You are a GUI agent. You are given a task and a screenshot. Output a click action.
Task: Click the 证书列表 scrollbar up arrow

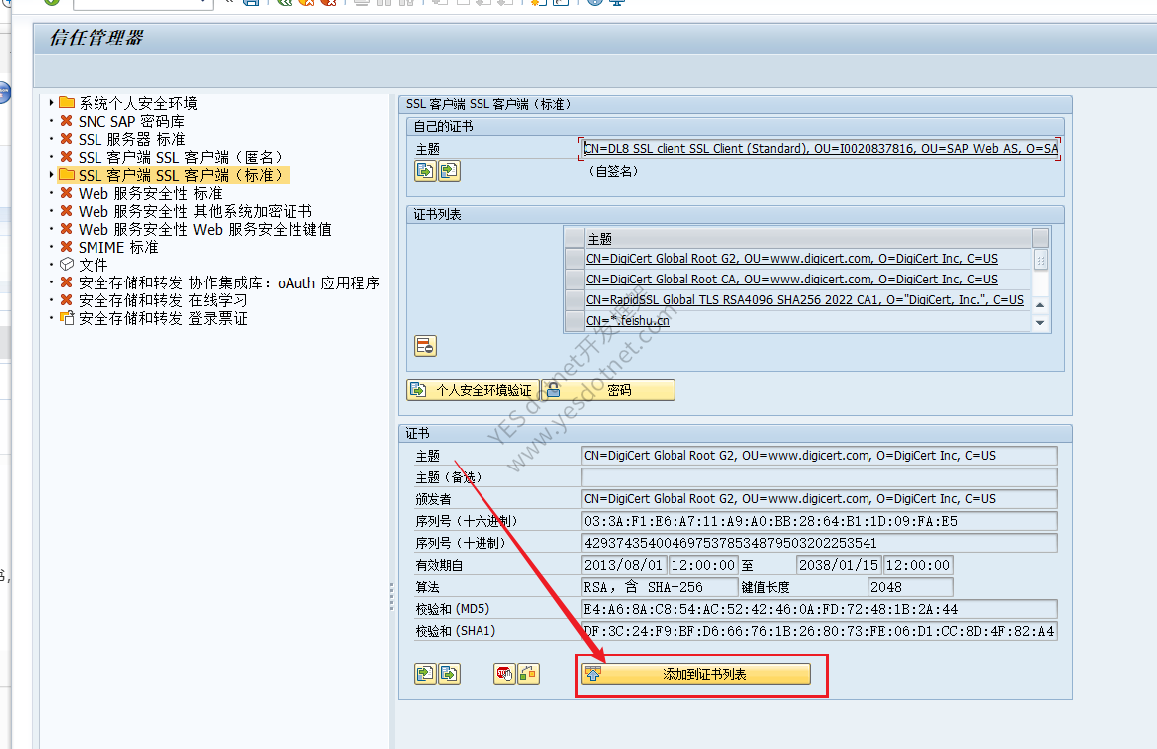click(x=1040, y=304)
